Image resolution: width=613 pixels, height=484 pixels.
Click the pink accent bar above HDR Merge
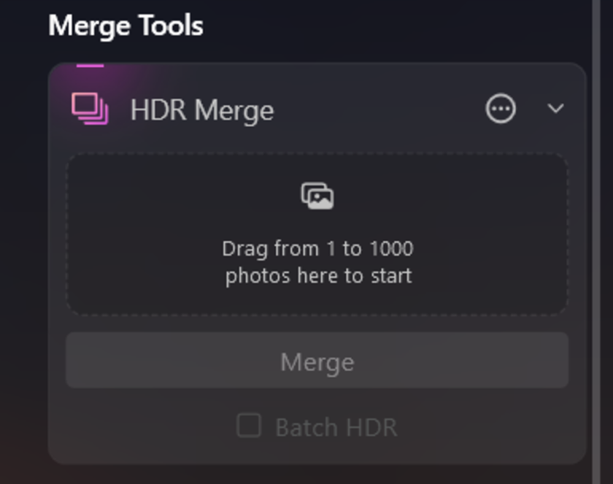[x=90, y=66]
